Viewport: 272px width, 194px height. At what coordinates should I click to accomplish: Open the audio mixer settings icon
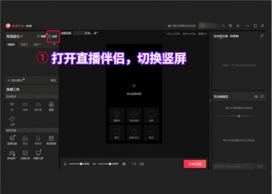click(124, 164)
